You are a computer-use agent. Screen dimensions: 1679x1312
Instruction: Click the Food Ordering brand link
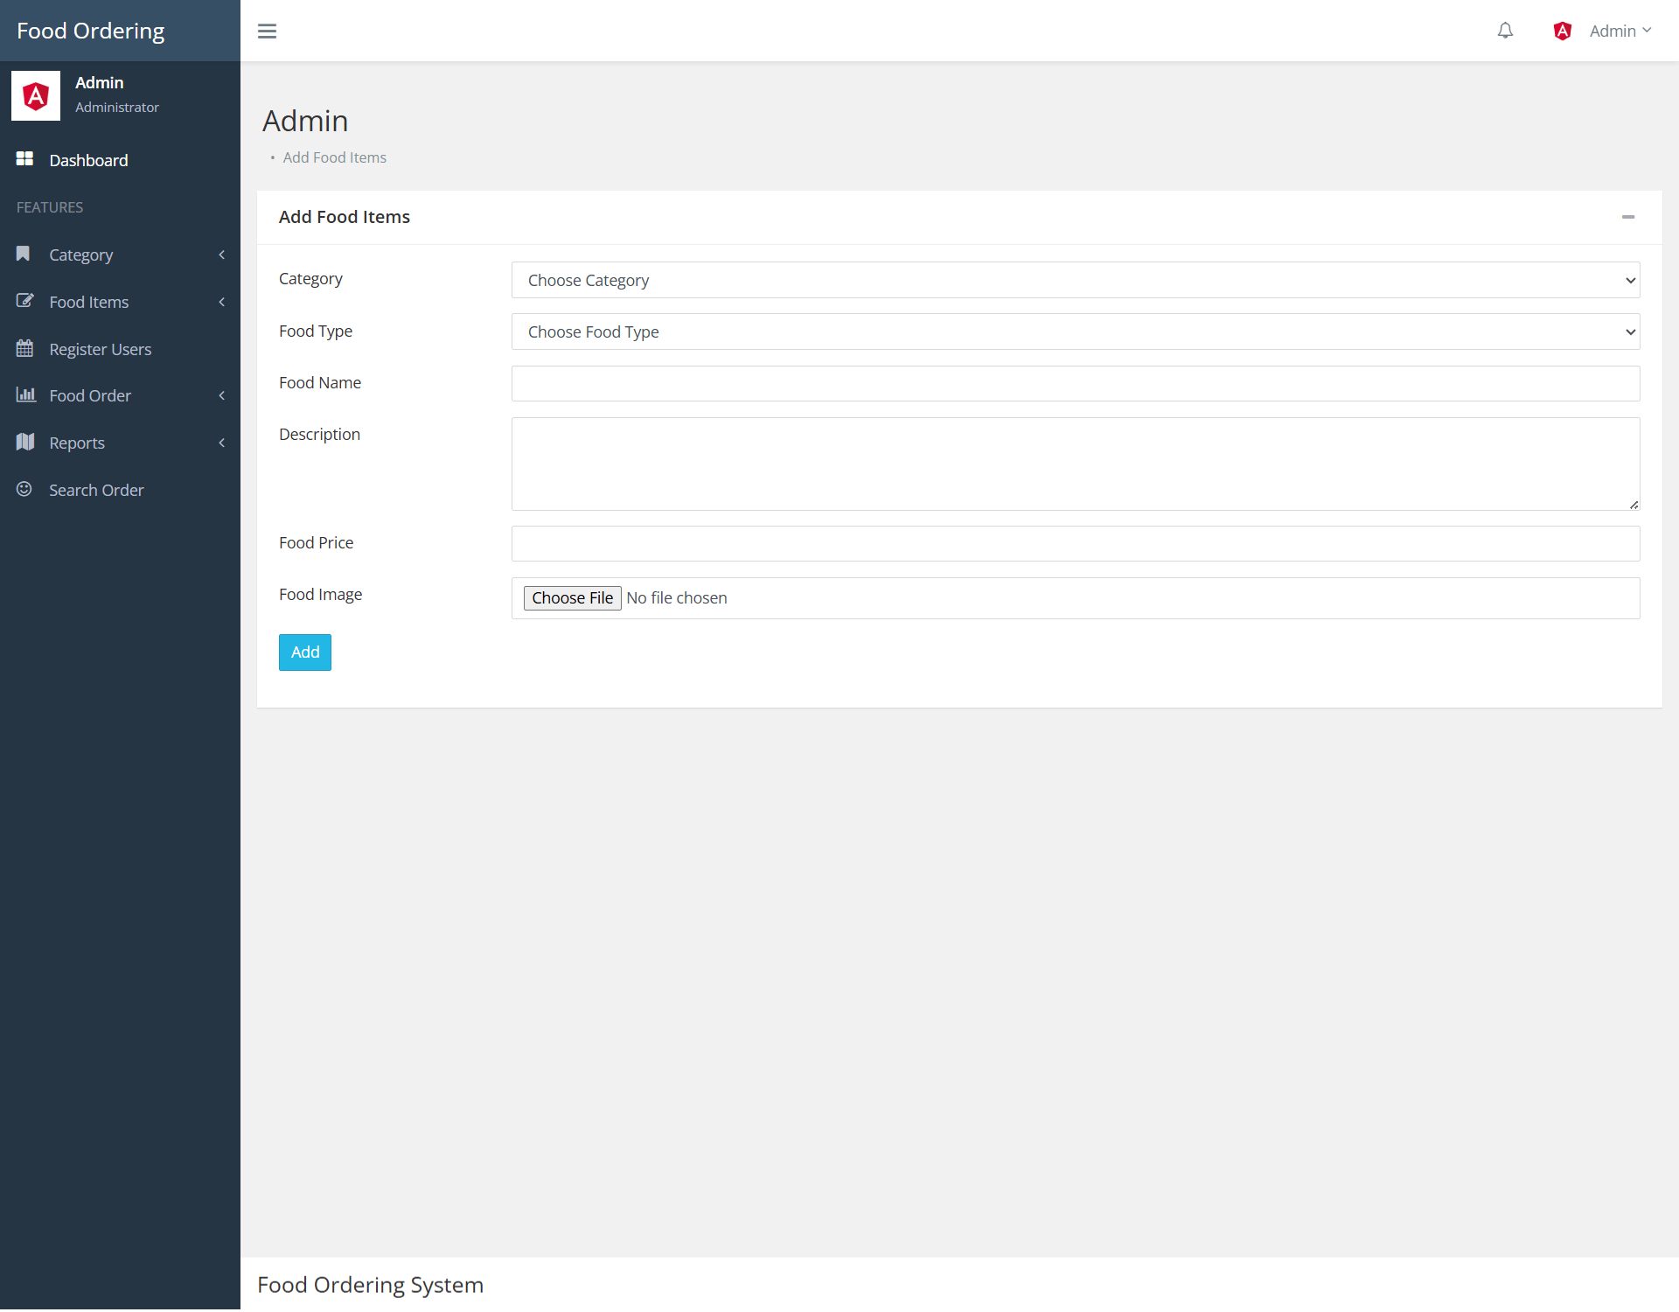(x=91, y=31)
